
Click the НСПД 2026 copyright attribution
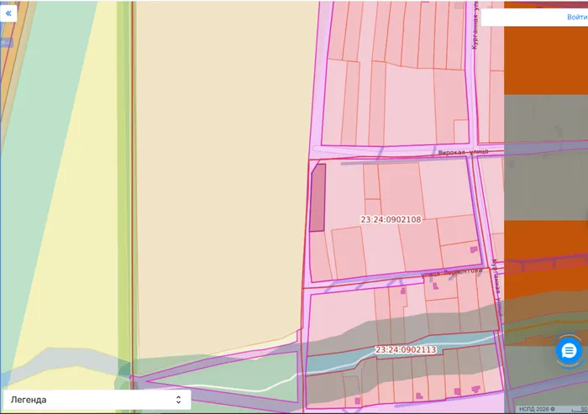coord(537,409)
